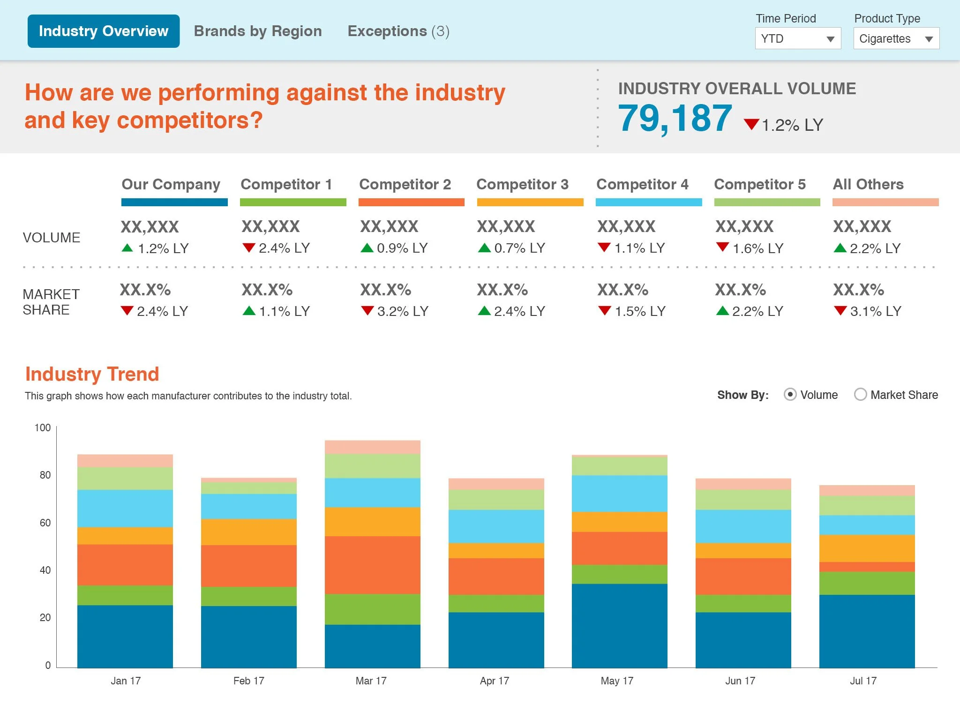Image resolution: width=960 pixels, height=720 pixels.
Task: Open the Time Period YTD dropdown
Action: (797, 38)
